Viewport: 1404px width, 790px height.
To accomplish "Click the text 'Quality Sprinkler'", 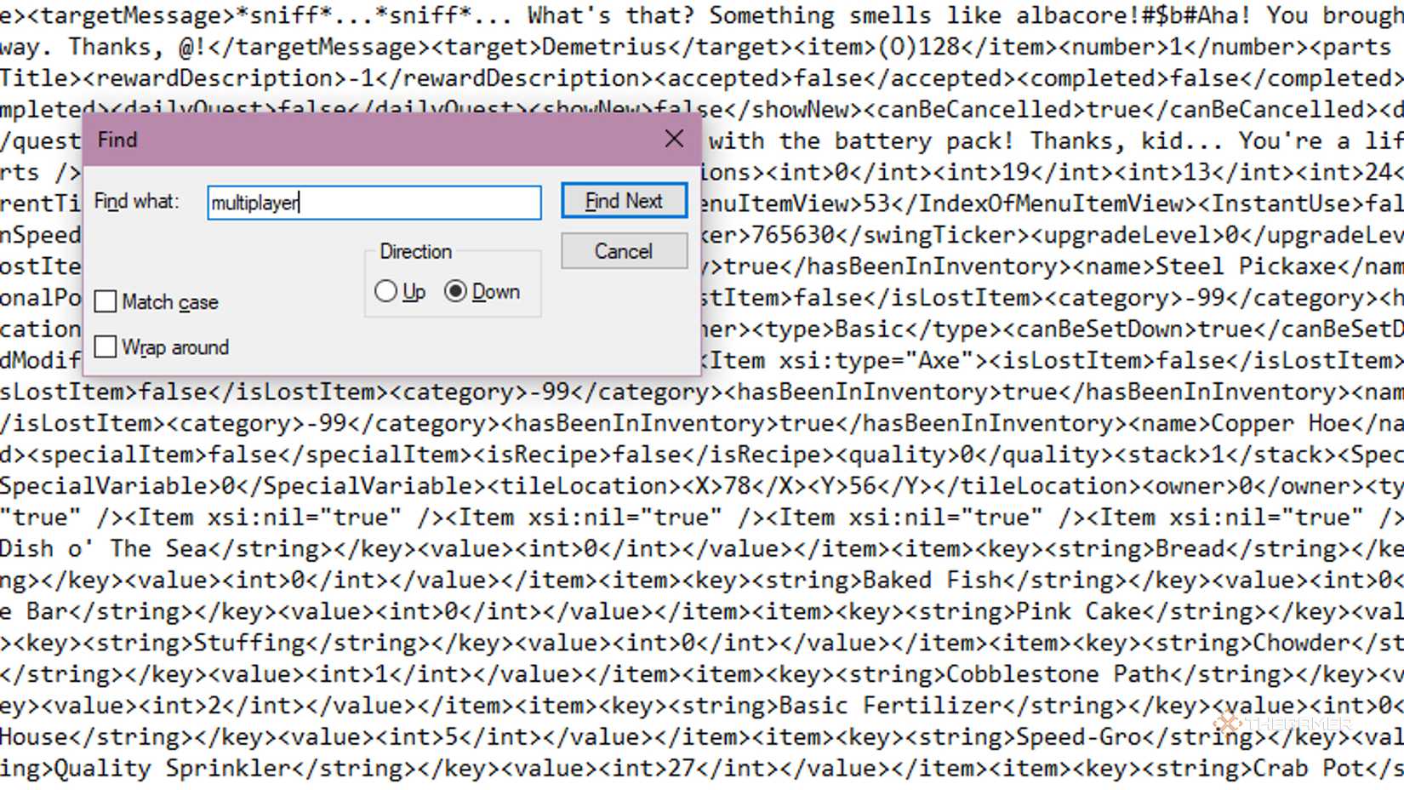I will click(173, 769).
